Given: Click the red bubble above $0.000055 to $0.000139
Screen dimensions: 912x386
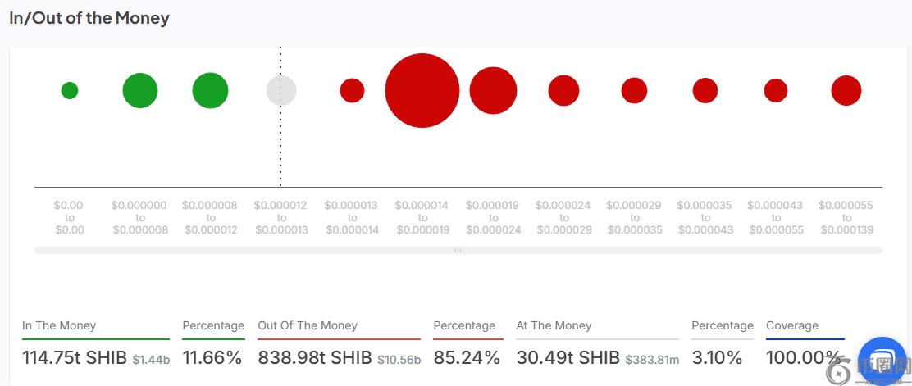Looking at the screenshot, I should (x=846, y=90).
